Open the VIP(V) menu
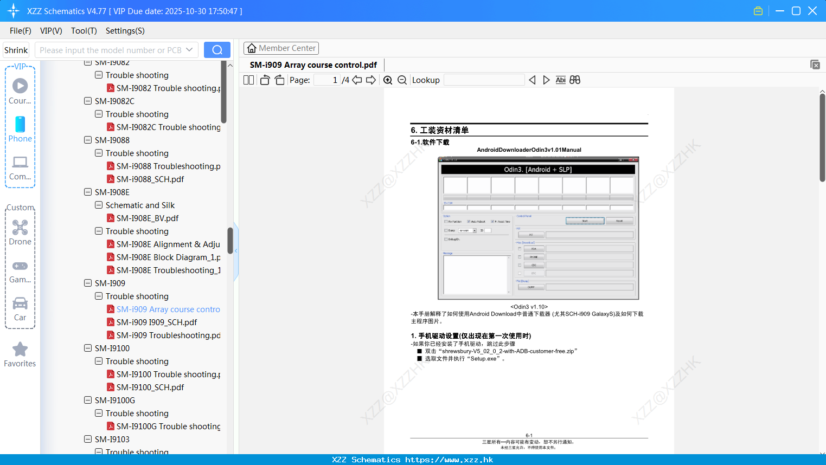Screen dimensions: 826x465 coord(51,31)
